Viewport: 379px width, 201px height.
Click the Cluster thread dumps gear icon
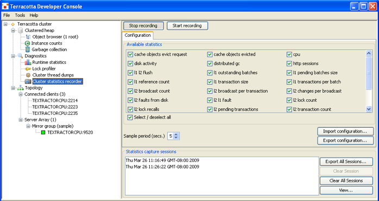tap(28, 75)
